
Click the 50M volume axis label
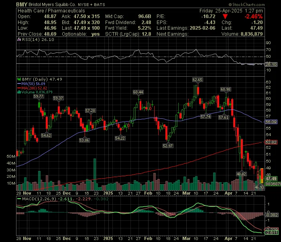click(11, 157)
